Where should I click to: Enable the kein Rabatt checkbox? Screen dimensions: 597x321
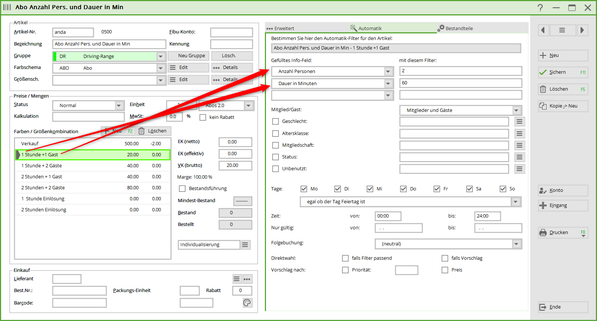203,117
